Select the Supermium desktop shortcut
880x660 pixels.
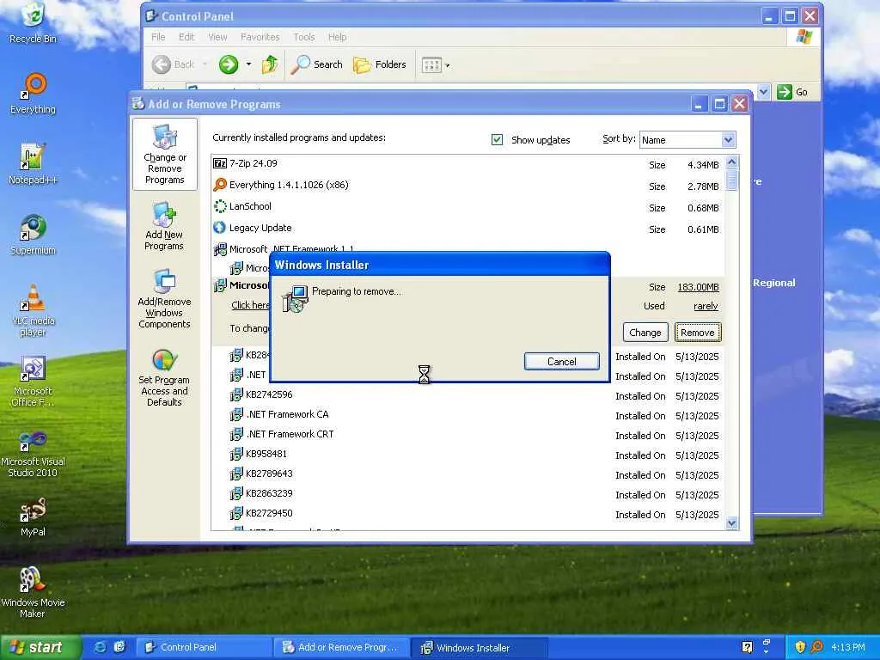(x=34, y=235)
